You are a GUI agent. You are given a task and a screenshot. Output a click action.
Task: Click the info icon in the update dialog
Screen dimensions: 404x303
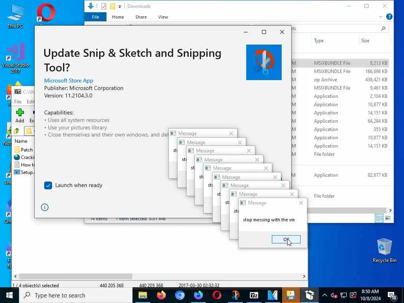(45, 207)
